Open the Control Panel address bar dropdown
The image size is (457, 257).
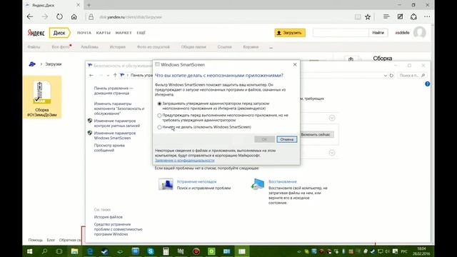(x=386, y=76)
